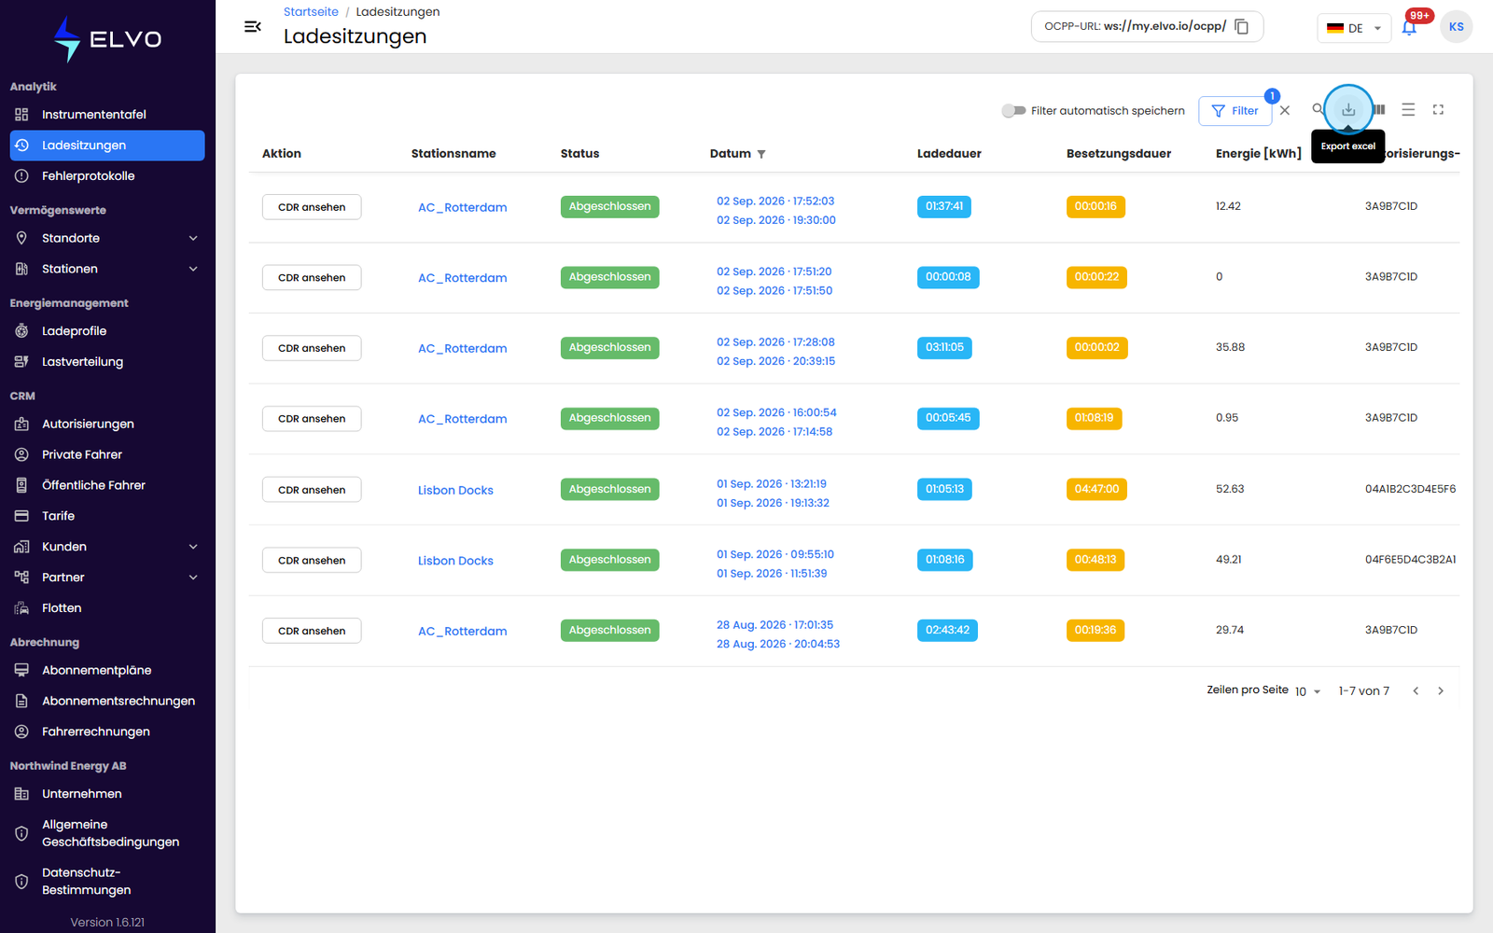The image size is (1493, 933).
Task: Expand the Standorte menu
Action: pos(107,238)
